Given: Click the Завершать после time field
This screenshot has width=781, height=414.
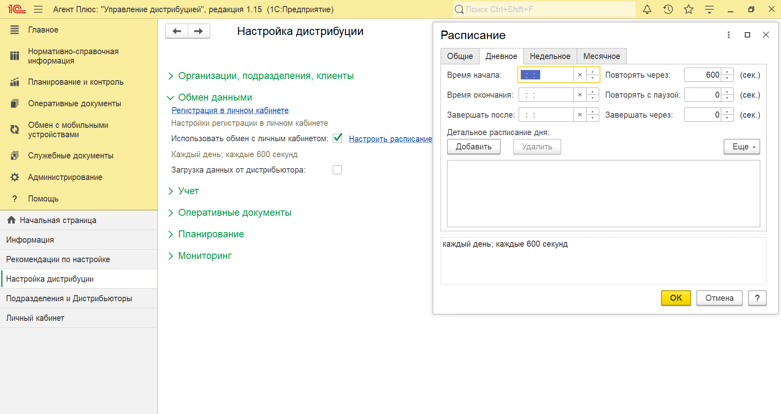Looking at the screenshot, I should coord(546,115).
